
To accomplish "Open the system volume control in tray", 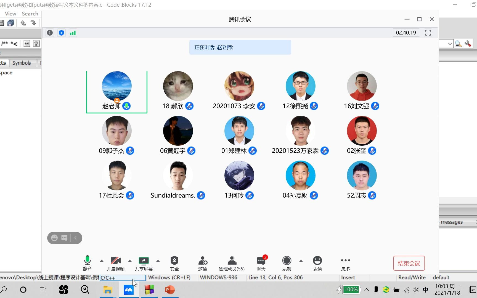I will (416, 290).
